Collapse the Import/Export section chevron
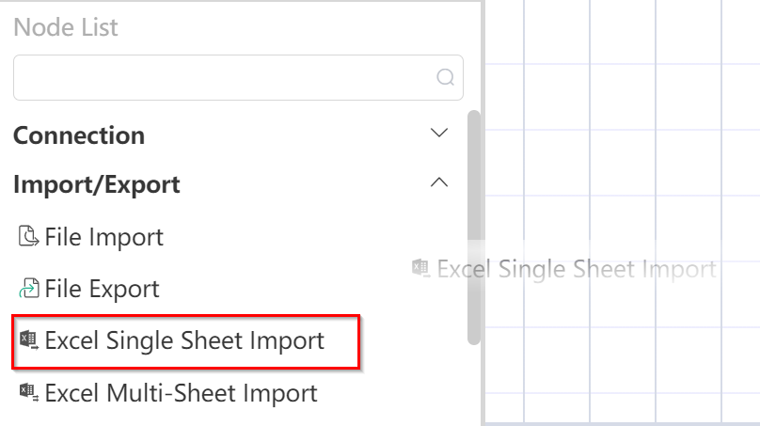This screenshot has height=426, width=760. 439,183
